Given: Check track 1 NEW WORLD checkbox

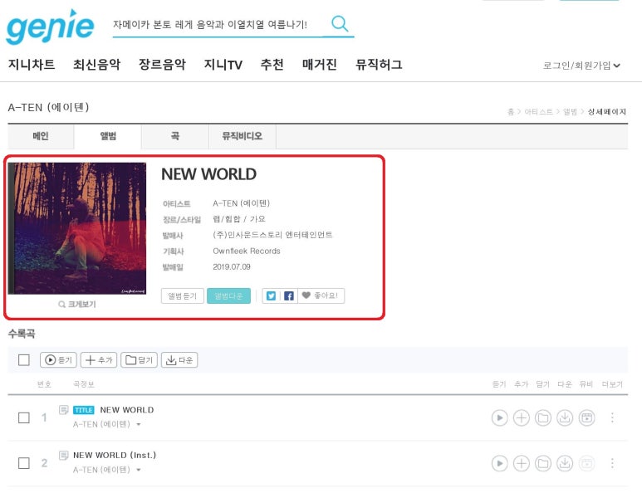Looking at the screenshot, I should point(24,417).
